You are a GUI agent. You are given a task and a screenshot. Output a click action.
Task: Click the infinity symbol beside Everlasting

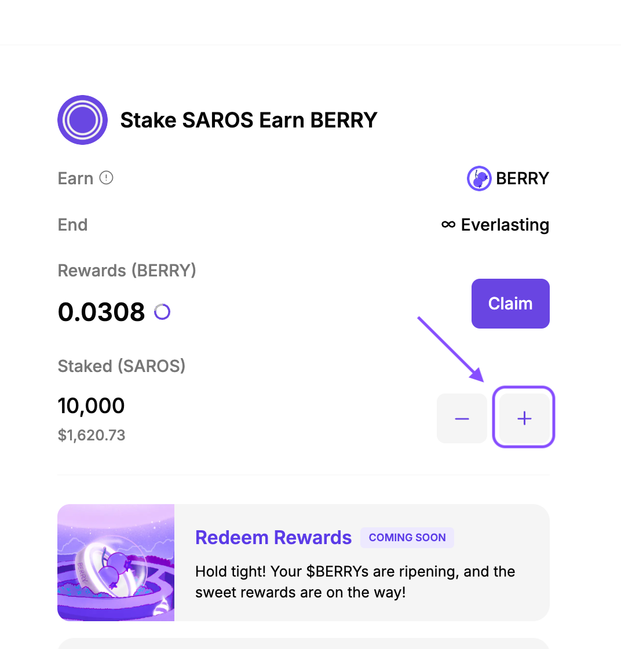[448, 224]
